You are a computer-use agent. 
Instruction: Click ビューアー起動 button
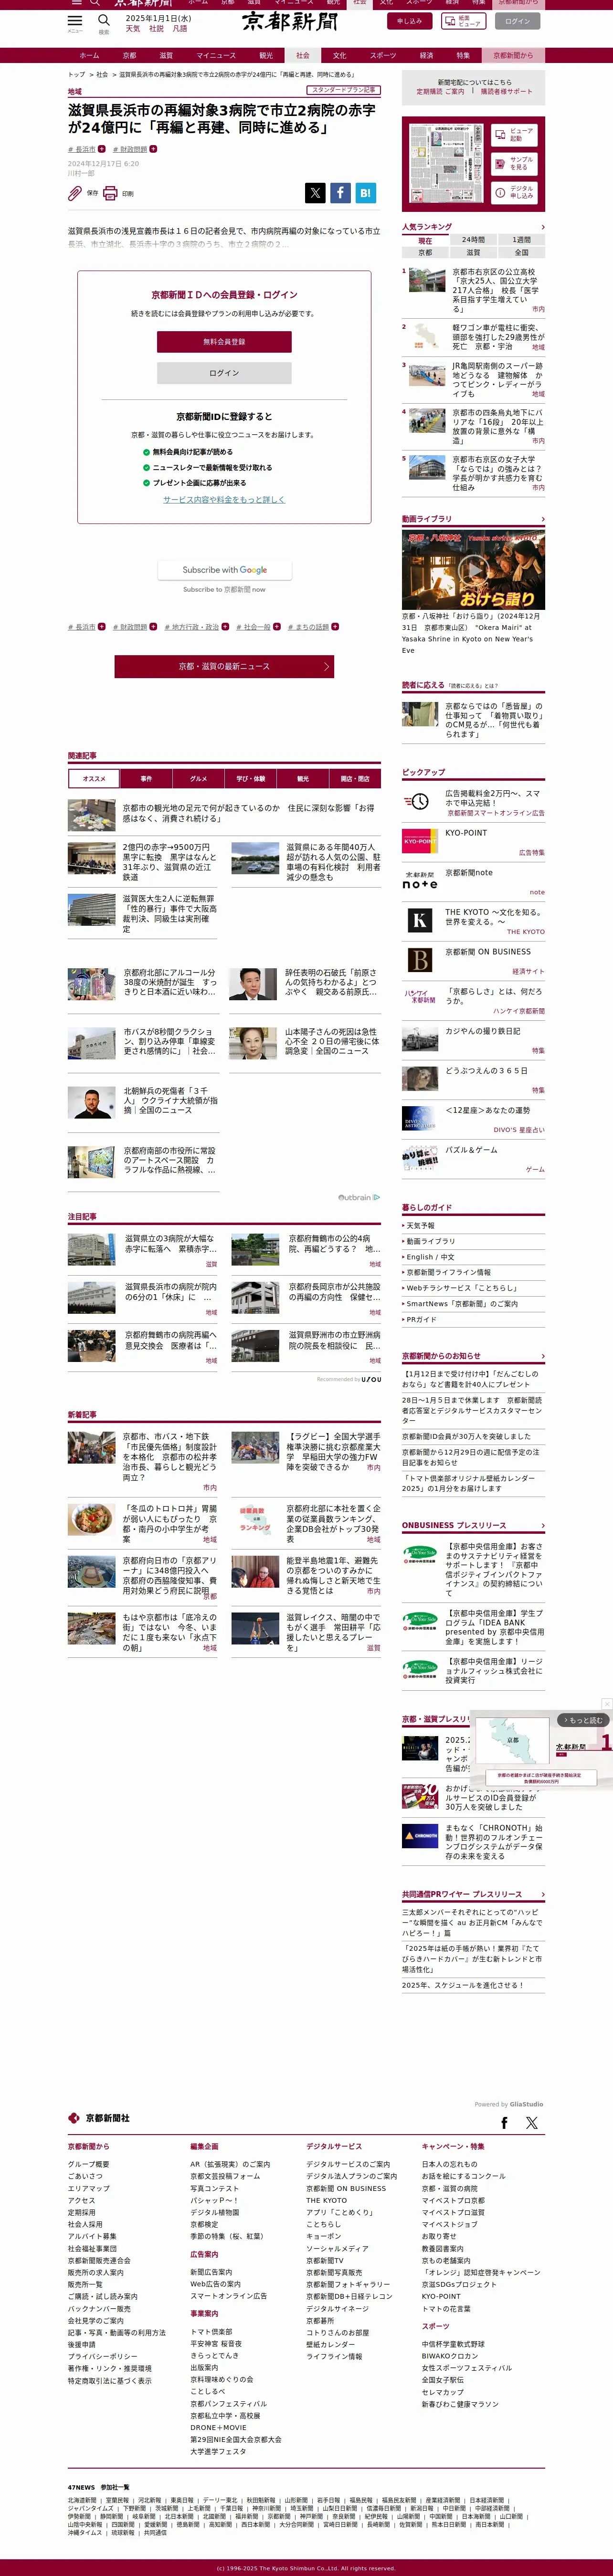(515, 135)
